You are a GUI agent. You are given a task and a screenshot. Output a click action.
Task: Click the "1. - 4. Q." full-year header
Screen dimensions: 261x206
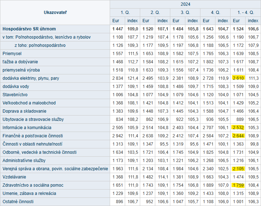[246, 13]
